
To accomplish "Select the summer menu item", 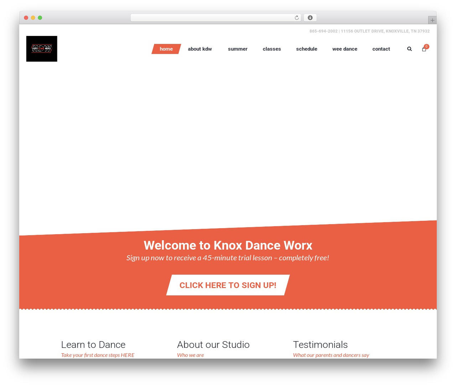I will click(238, 49).
